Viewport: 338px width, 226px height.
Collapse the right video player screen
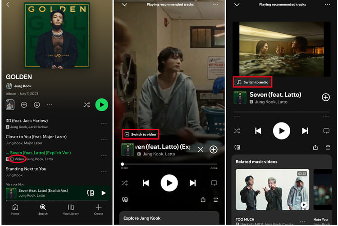click(x=237, y=5)
